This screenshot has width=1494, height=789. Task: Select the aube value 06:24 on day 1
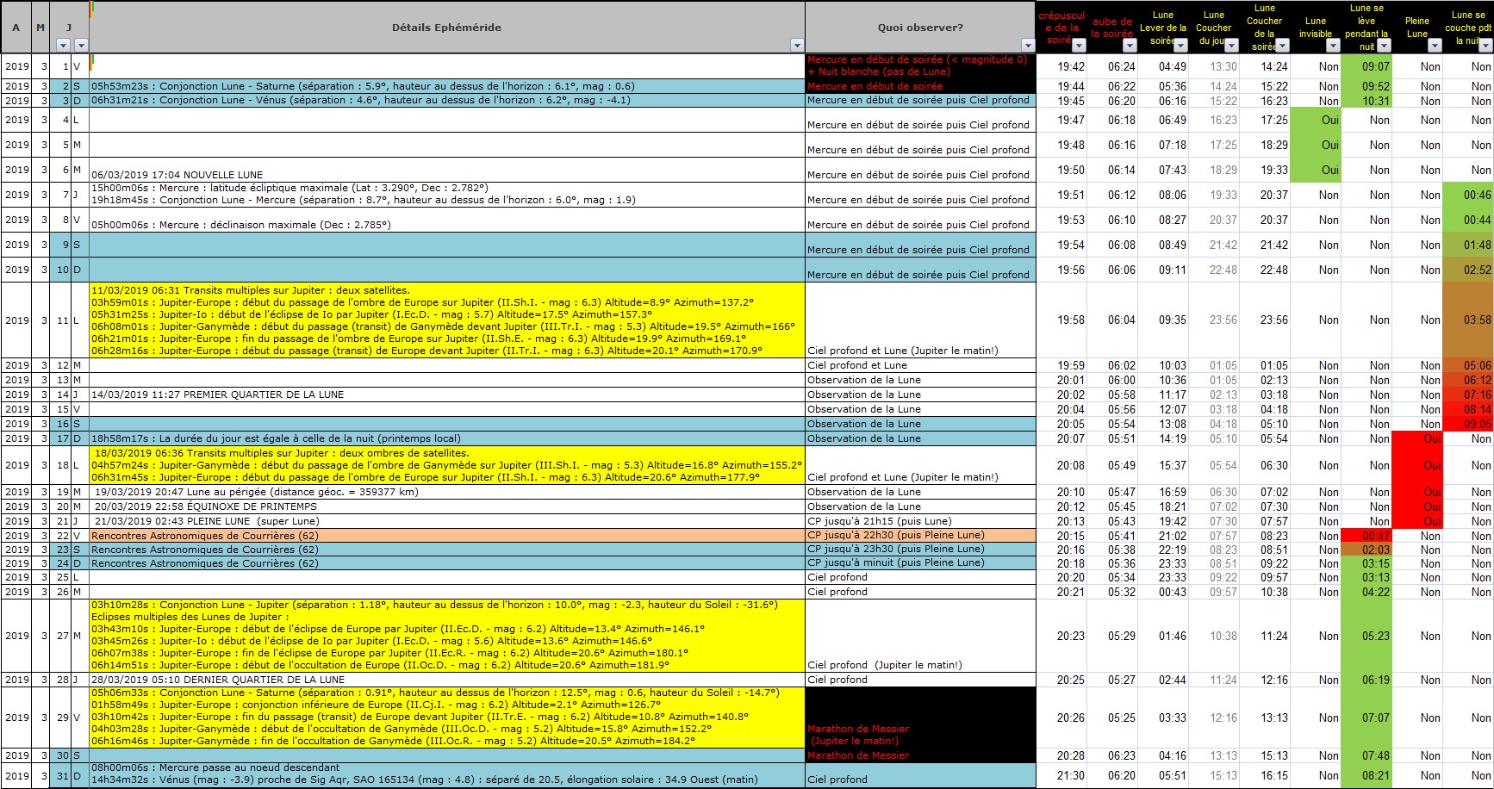coord(1112,66)
